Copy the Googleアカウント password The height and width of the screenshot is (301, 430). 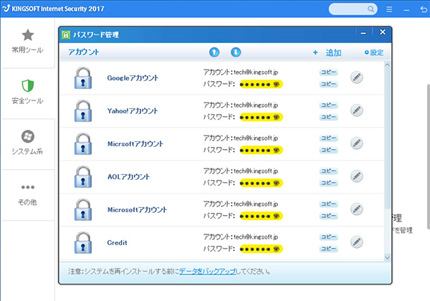(328, 84)
